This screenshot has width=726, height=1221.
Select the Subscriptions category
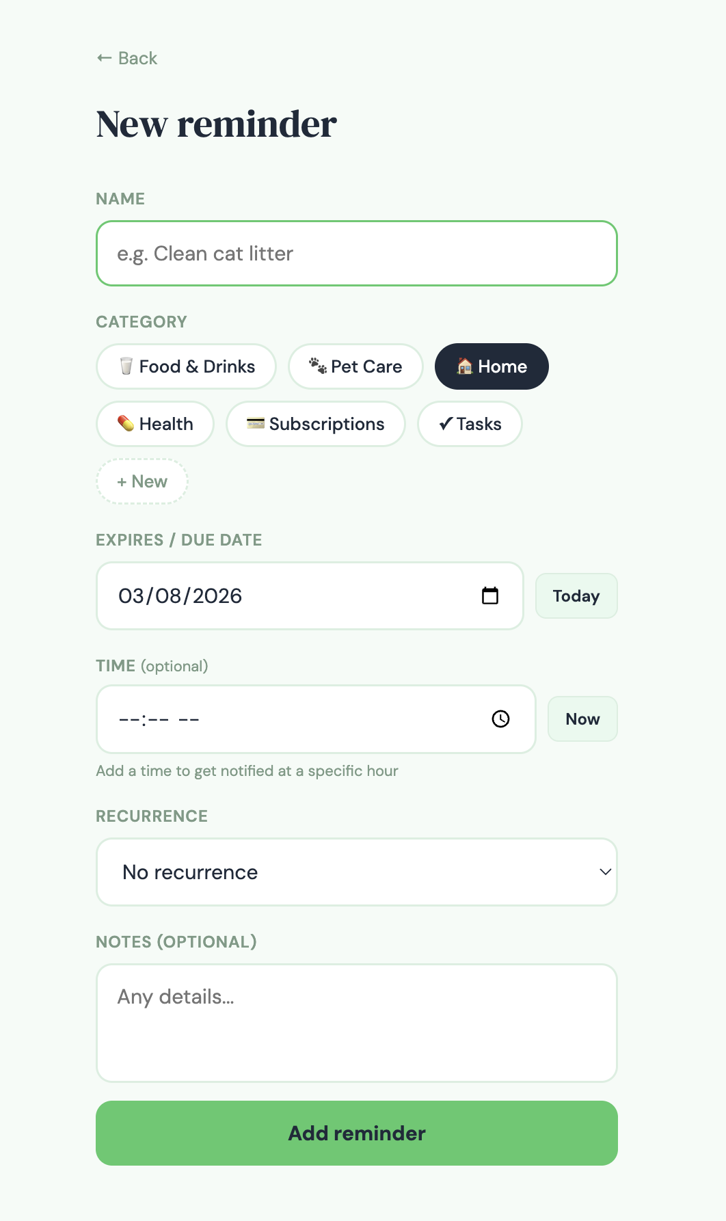[315, 424]
